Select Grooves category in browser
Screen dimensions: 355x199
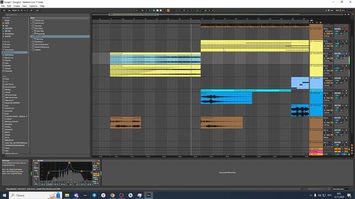(8, 69)
